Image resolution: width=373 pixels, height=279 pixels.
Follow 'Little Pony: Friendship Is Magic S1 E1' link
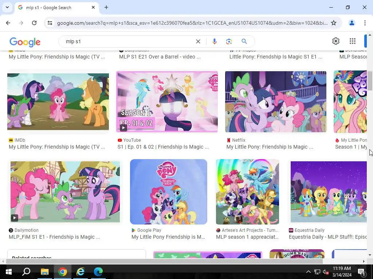tap(276, 57)
